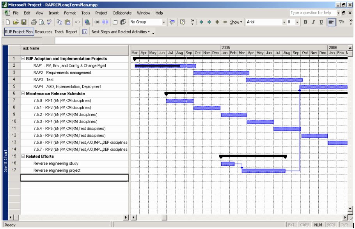Viewport: 355px width, 229px height.
Task: Hide subtasks using the minus icon
Action: [x=225, y=22]
